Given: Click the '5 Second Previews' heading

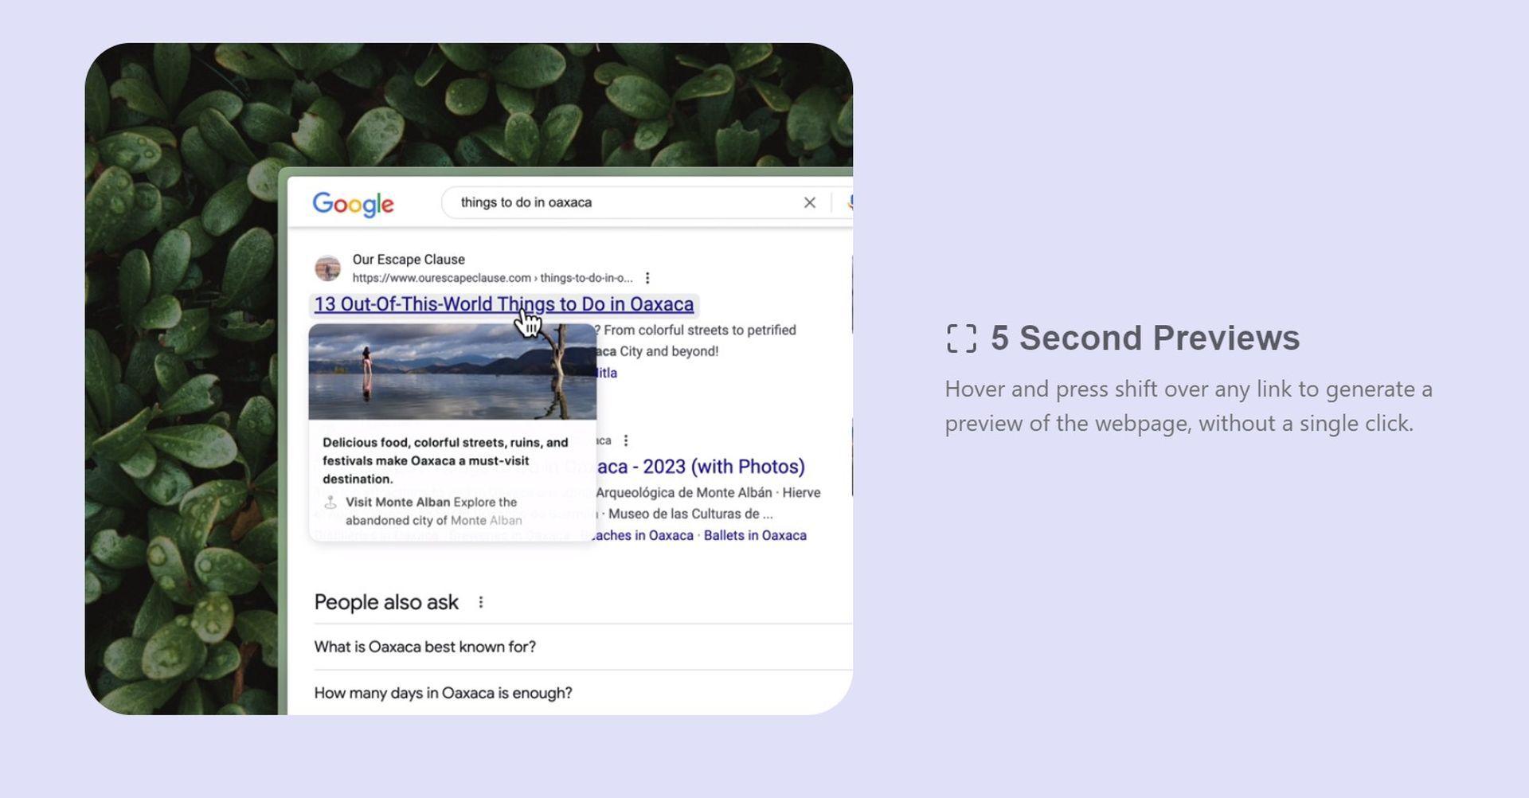Looking at the screenshot, I should point(1145,338).
